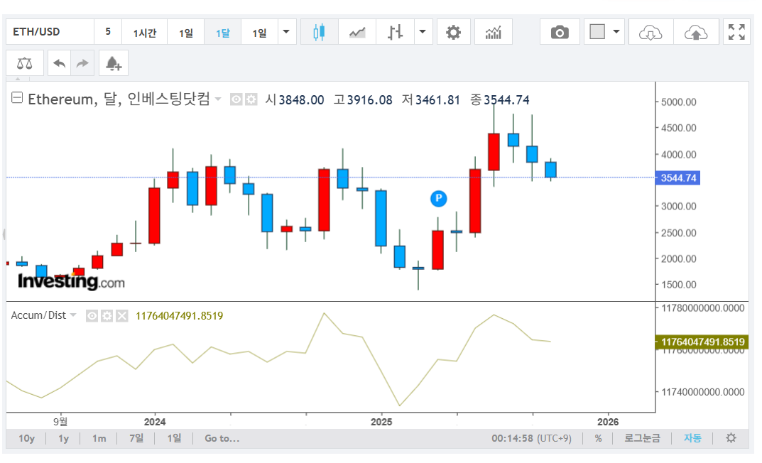This screenshot has width=762, height=463.
Task: Click the ETH/USD symbol field
Action: click(50, 32)
